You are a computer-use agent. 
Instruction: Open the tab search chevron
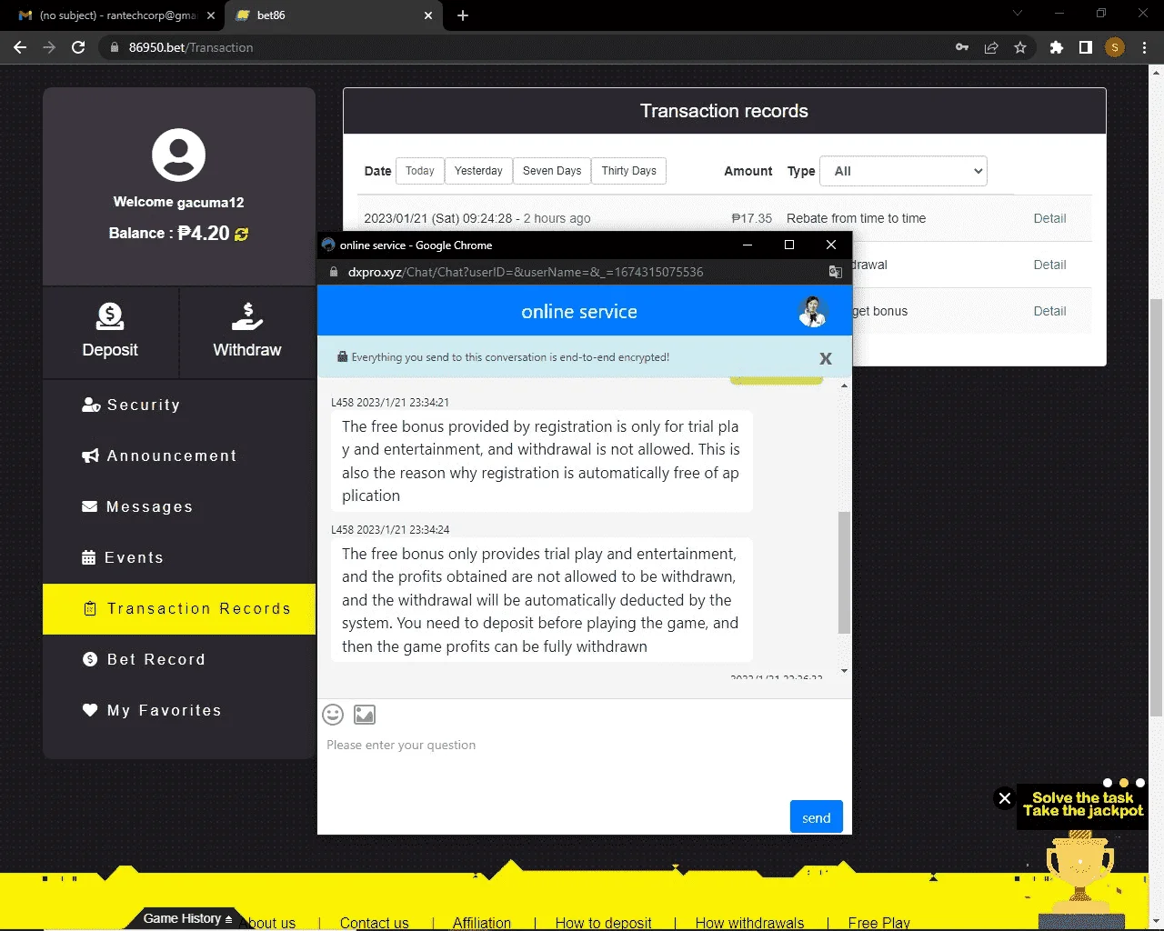(1018, 14)
